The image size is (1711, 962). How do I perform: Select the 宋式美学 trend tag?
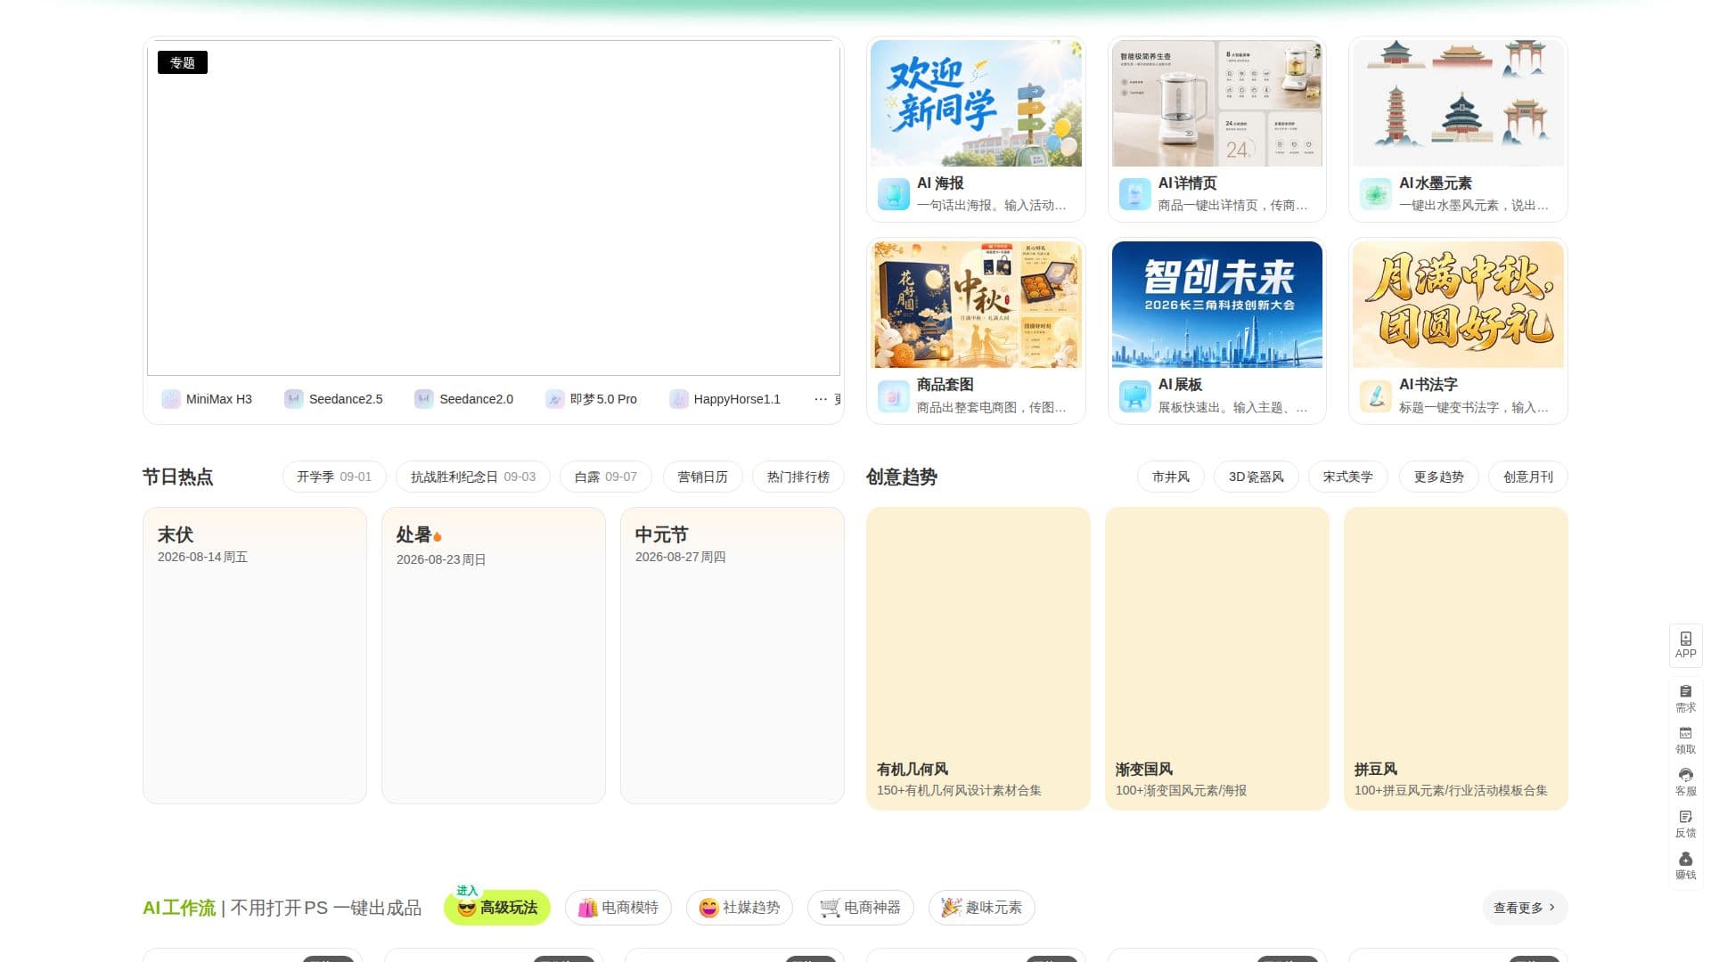1347,477
